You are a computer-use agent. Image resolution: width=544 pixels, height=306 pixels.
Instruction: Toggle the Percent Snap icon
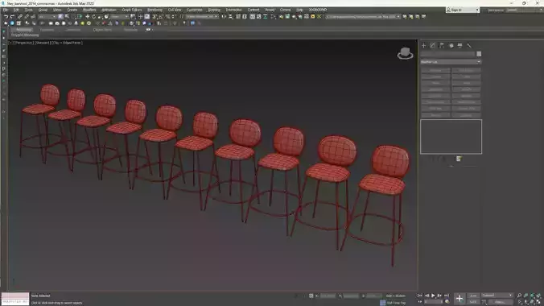(167, 17)
